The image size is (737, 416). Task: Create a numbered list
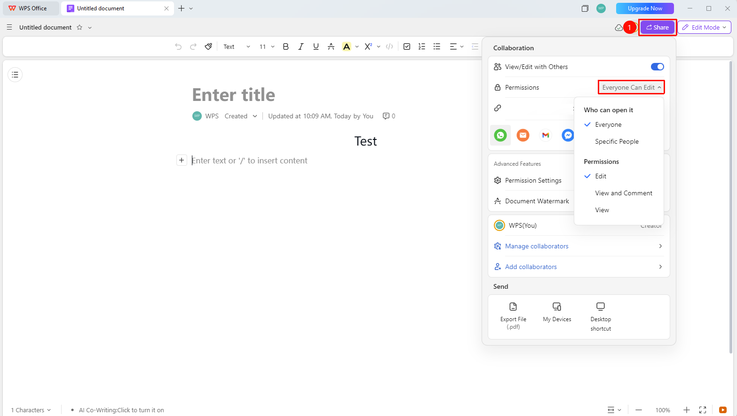click(x=422, y=46)
